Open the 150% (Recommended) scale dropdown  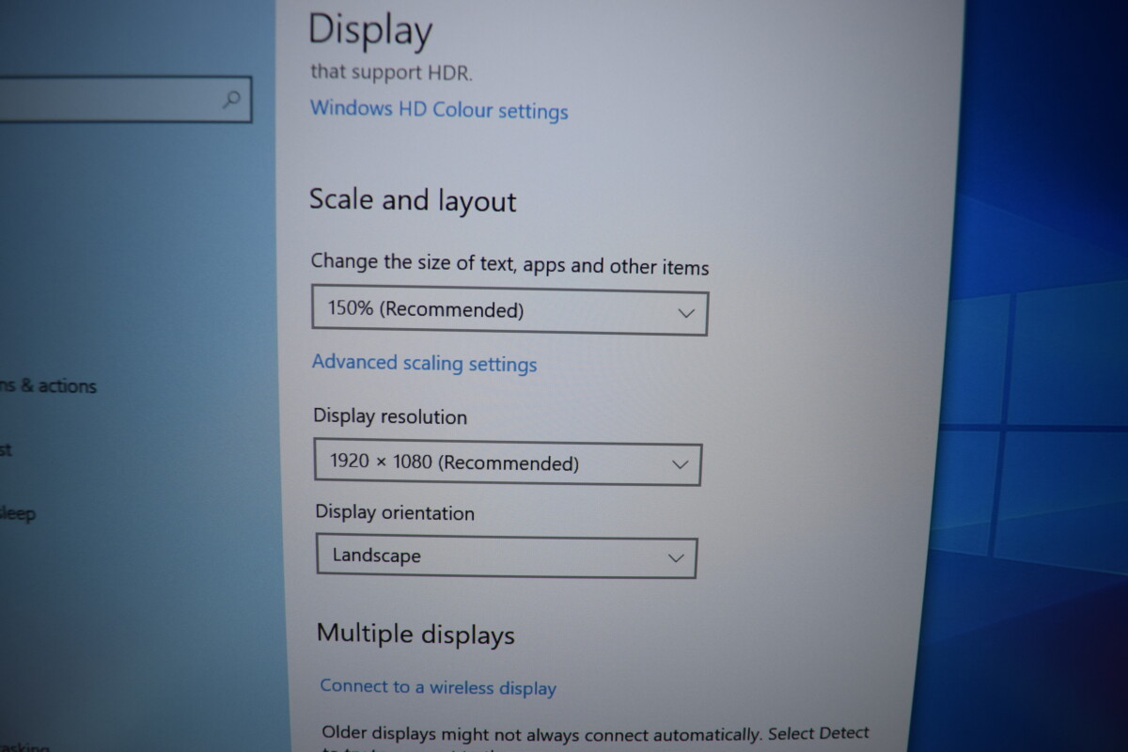pyautogui.click(x=509, y=312)
